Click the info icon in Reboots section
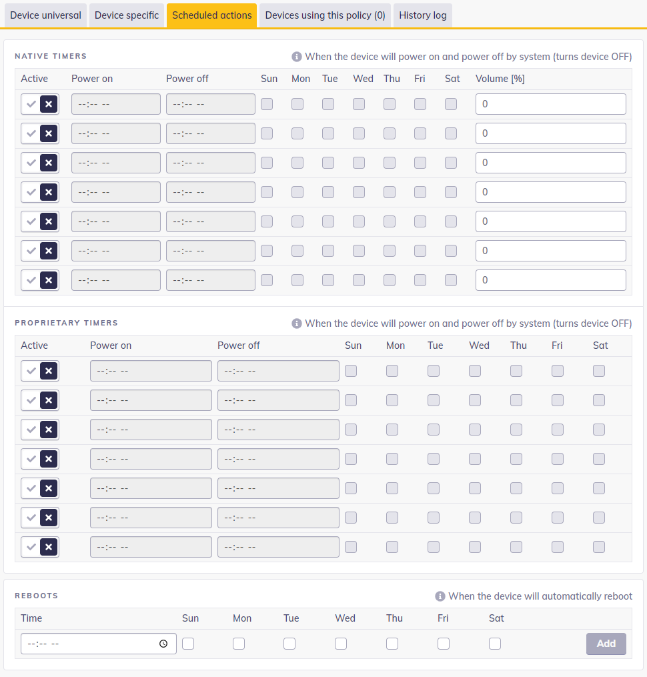The image size is (647, 677). [x=440, y=596]
